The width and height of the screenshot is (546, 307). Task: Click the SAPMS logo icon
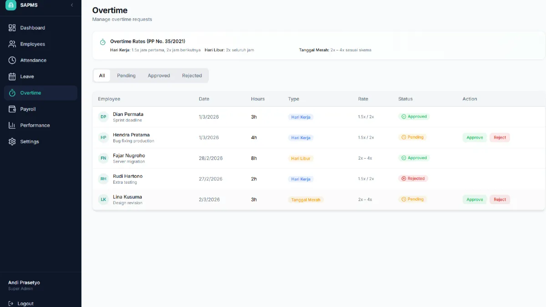(10, 5)
